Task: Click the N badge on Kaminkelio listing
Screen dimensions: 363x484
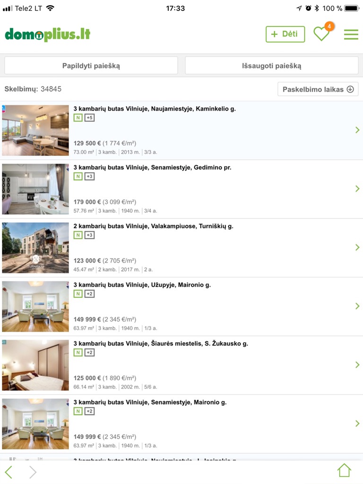Action: (78, 118)
